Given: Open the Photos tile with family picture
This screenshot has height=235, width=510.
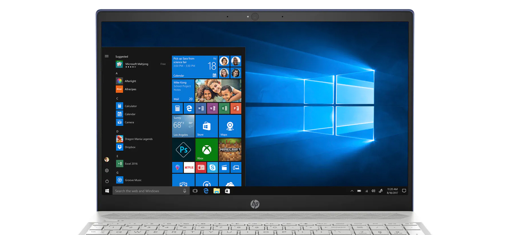Looking at the screenshot, I should 218,90.
